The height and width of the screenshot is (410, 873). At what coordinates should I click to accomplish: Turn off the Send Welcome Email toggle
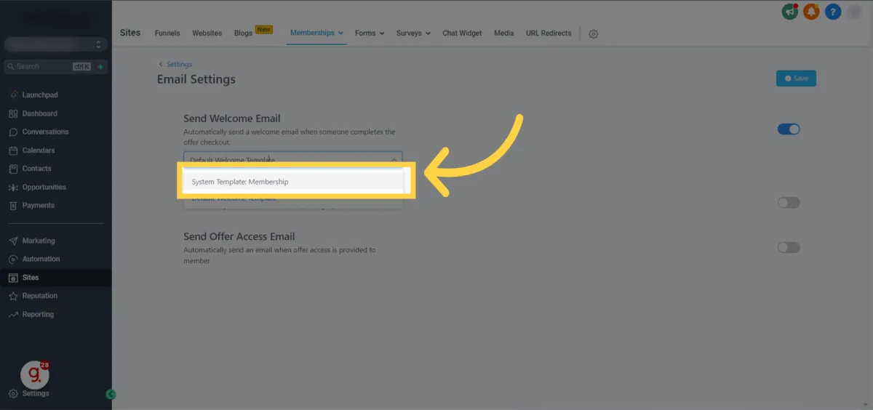[789, 129]
